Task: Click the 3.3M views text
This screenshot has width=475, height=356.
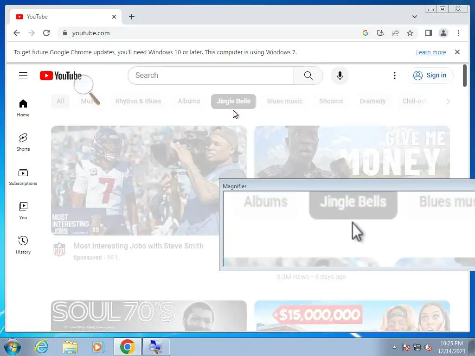Action: pyautogui.click(x=292, y=277)
